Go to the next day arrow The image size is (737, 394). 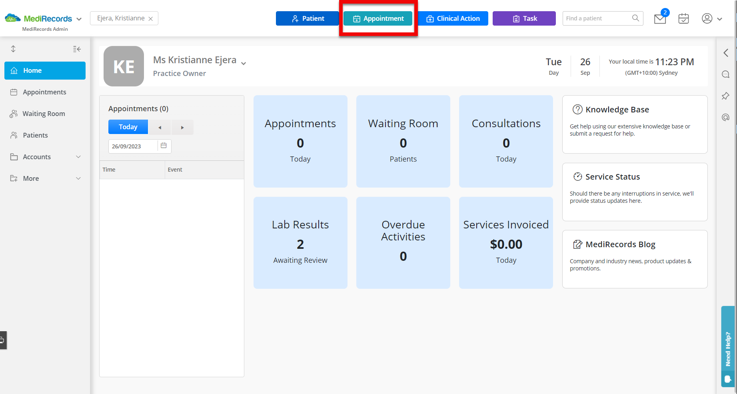click(x=182, y=127)
